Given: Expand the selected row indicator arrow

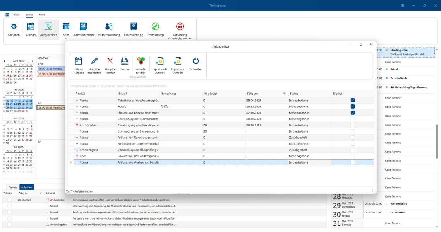Looking at the screenshot, I should [x=71, y=162].
